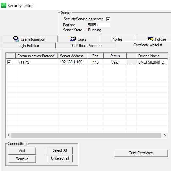Click the green Security editor key icon
Image resolution: width=171 pixels, height=171 pixels.
coord(4,5)
